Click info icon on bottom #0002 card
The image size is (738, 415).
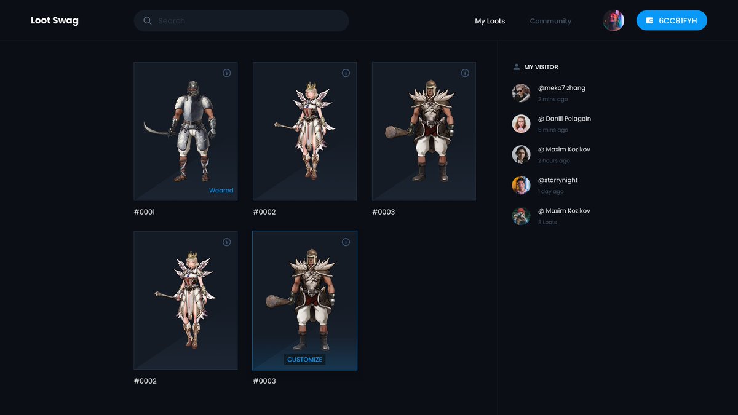pyautogui.click(x=226, y=242)
